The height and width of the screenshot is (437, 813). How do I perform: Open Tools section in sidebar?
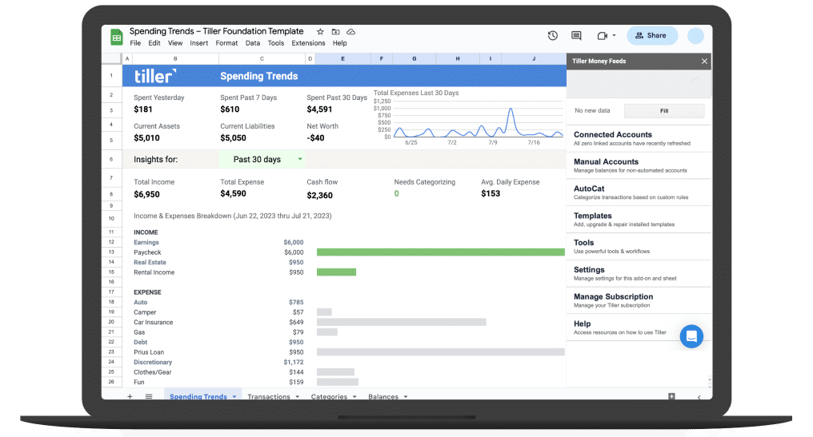[x=639, y=246]
